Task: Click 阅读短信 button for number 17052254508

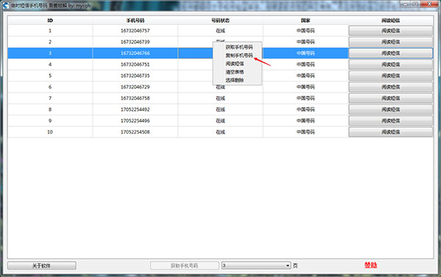Action: [x=391, y=132]
